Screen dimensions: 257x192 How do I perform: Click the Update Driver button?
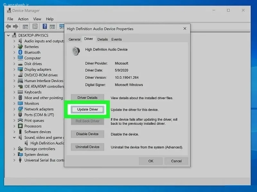click(87, 109)
